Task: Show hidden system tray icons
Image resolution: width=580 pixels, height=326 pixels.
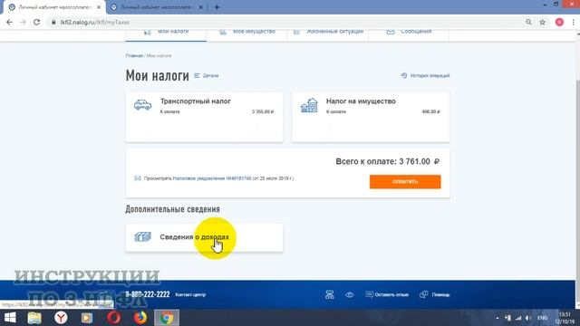Action: [x=498, y=318]
